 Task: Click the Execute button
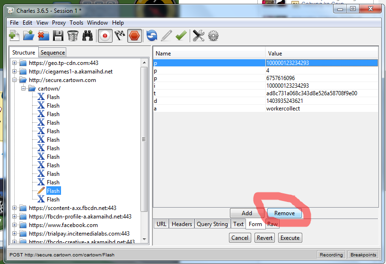pyautogui.click(x=290, y=238)
